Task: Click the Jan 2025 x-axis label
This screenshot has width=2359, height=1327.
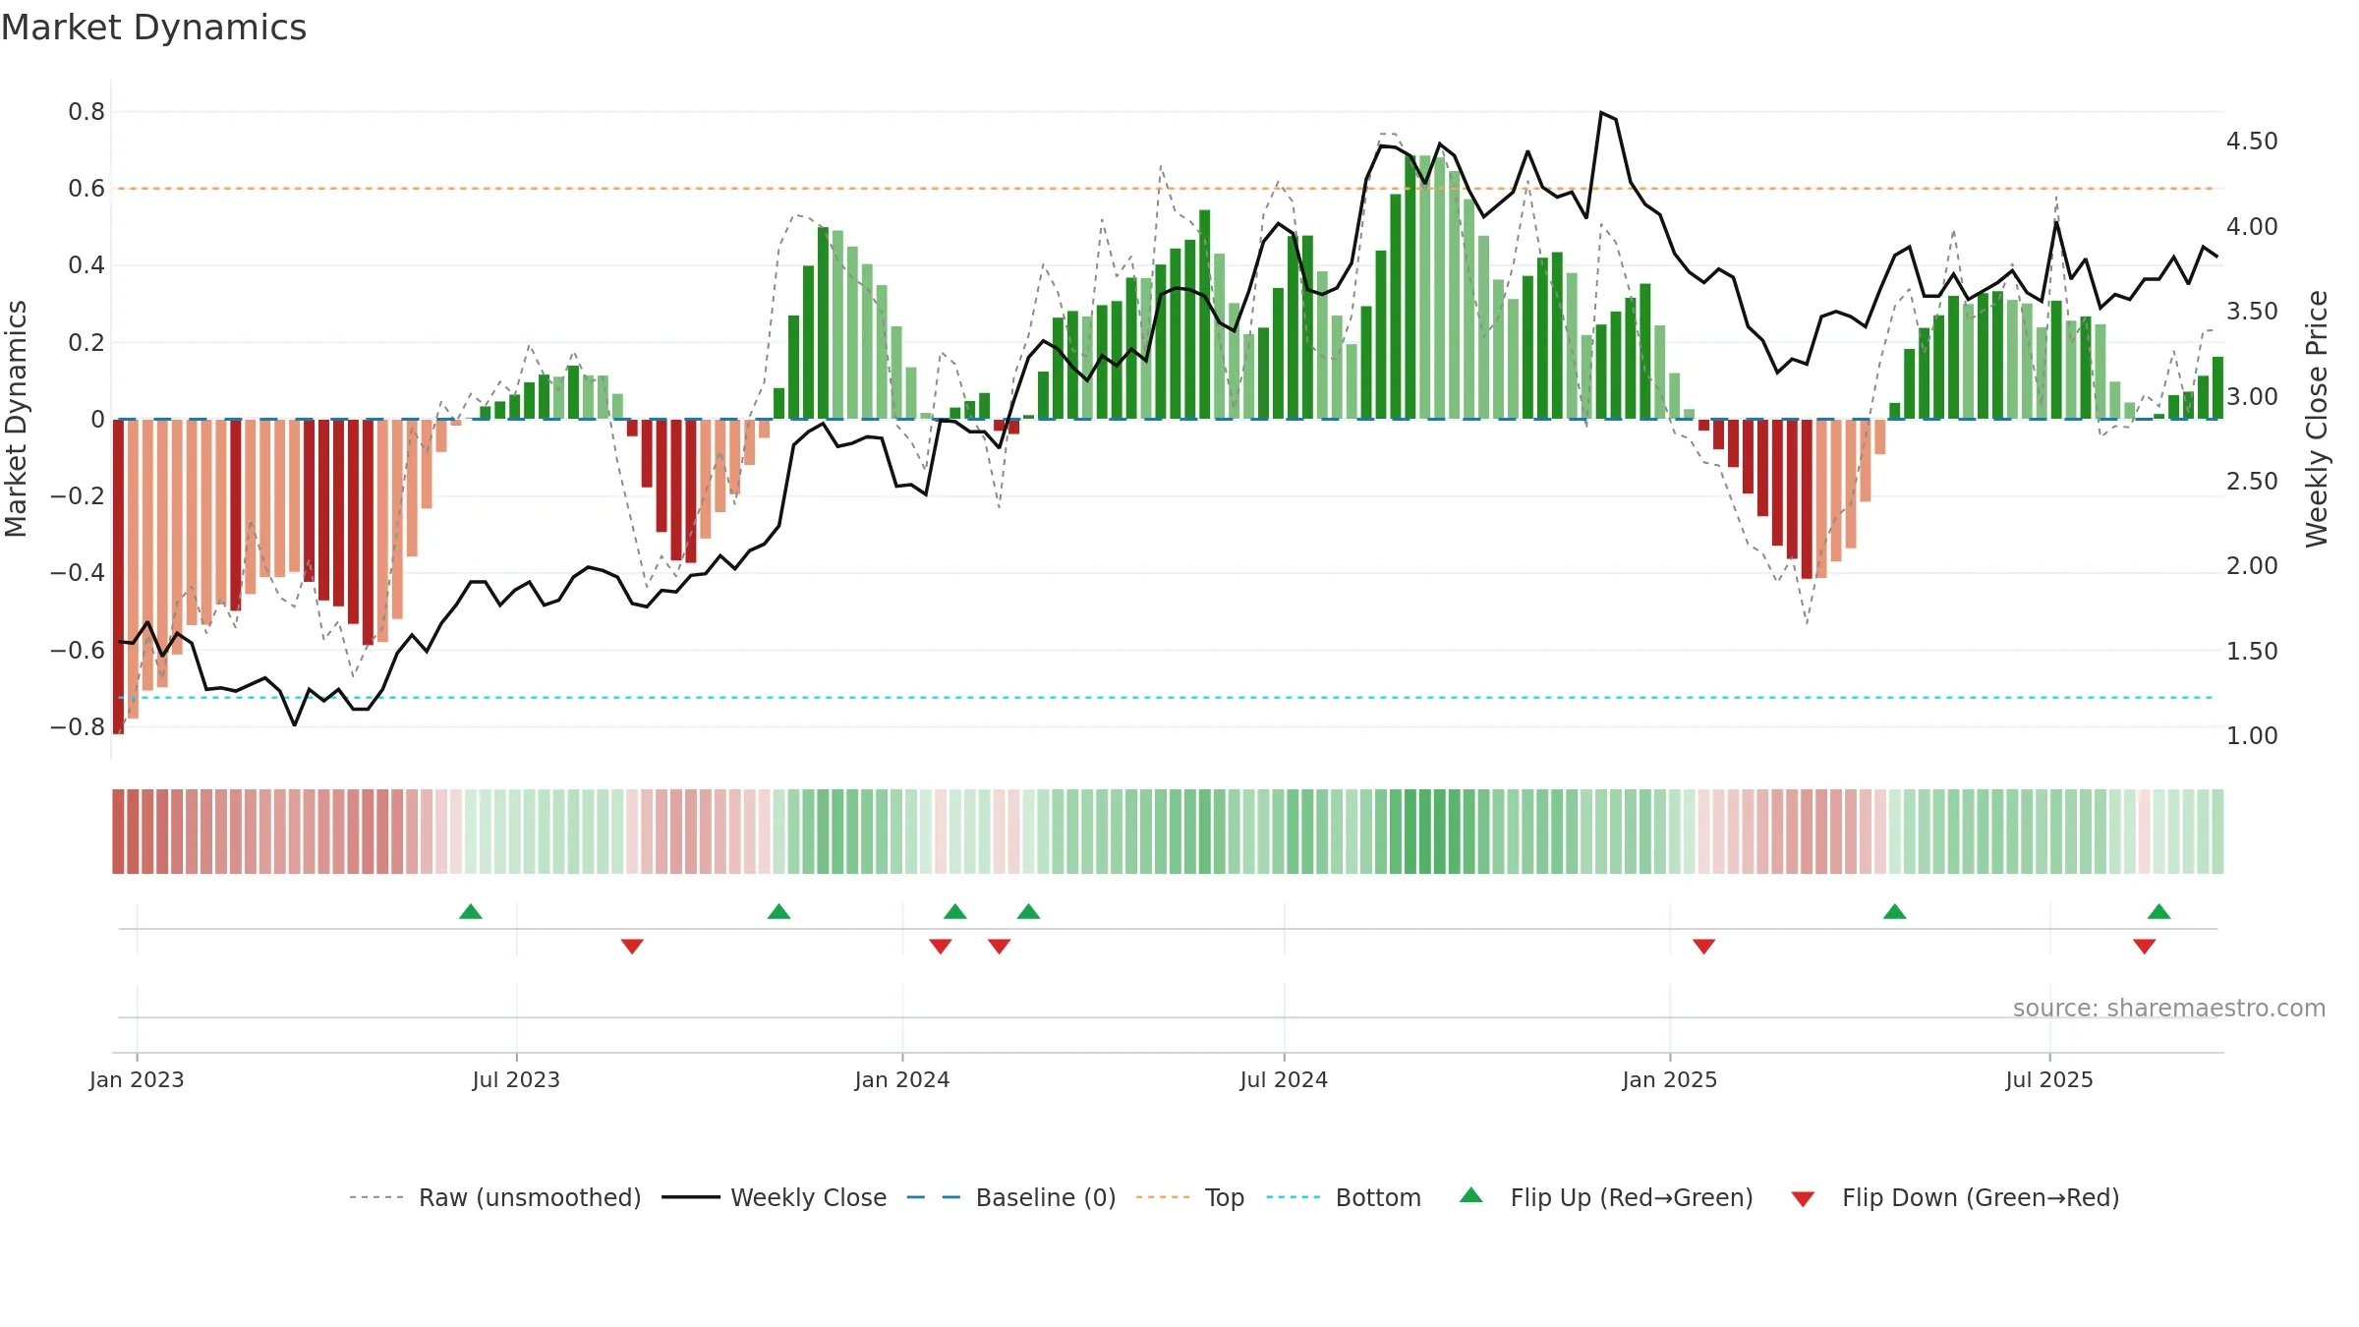Action: click(1670, 1079)
